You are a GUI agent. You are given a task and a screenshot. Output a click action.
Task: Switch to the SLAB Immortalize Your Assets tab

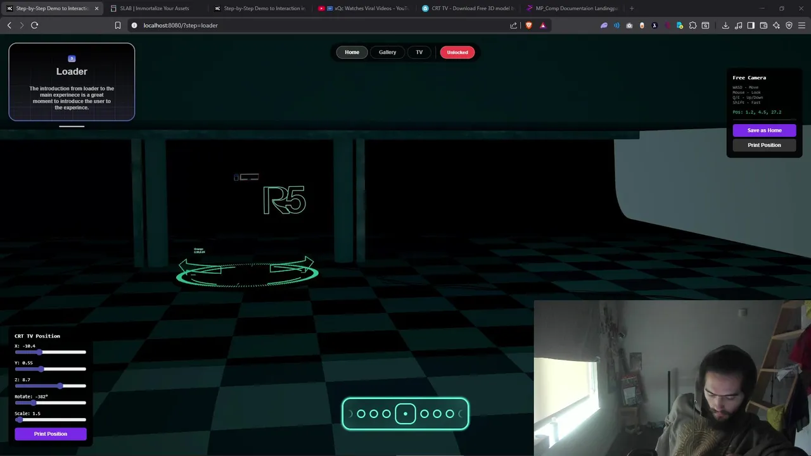tap(155, 8)
